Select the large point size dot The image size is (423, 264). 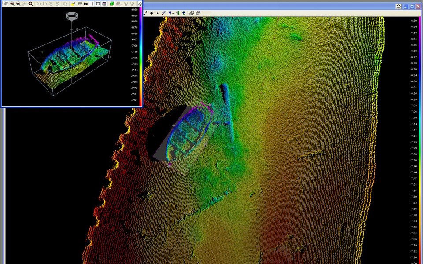tap(152, 13)
